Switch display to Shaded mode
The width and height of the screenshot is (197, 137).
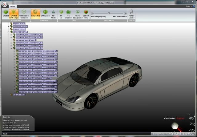(6, 14)
